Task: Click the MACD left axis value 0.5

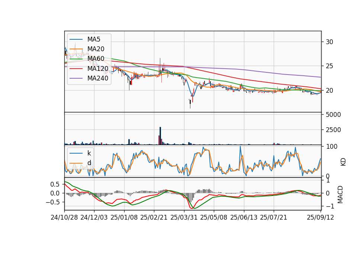Action: 55,184
